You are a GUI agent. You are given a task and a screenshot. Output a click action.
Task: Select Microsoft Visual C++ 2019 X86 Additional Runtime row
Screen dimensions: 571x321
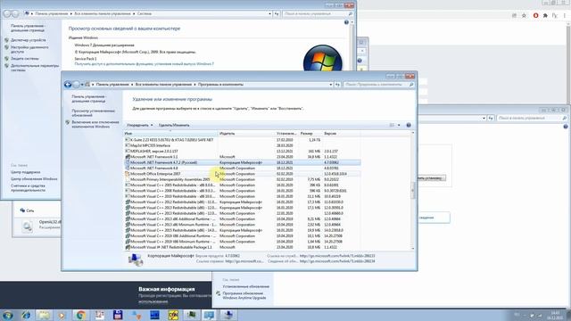click(242, 235)
